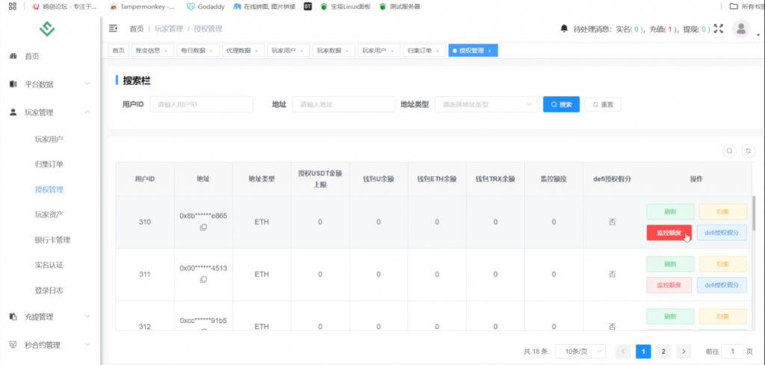The image size is (765, 365).
Task: Click red 监控额度 for user 310
Action: [x=669, y=233]
